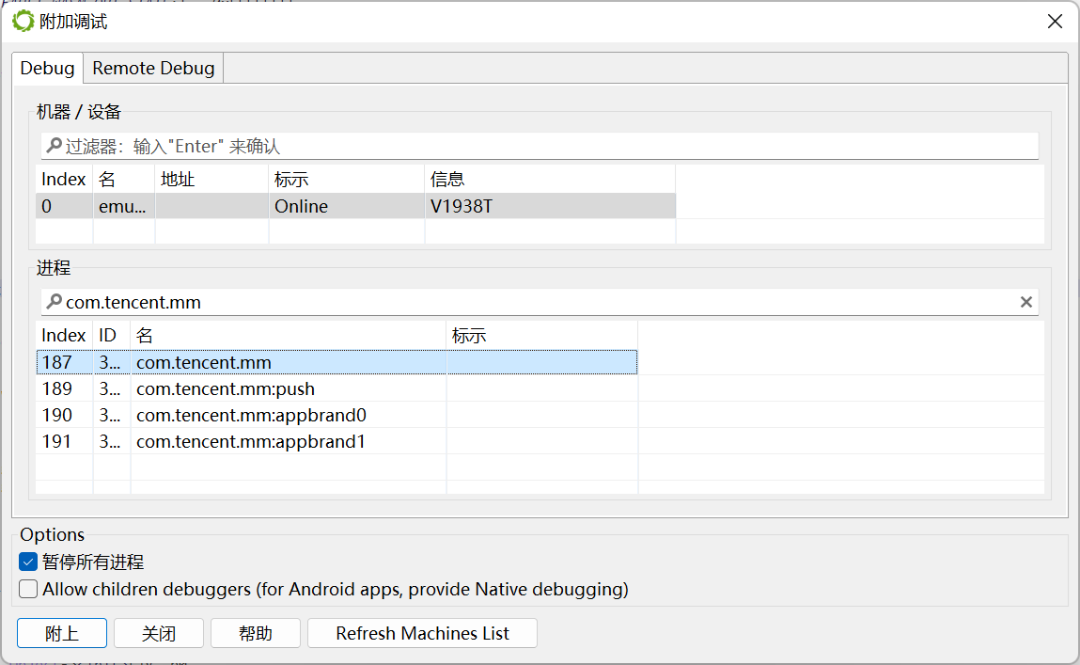This screenshot has width=1080, height=665.
Task: Close the 附加调试 dialog window
Action: [x=1055, y=22]
